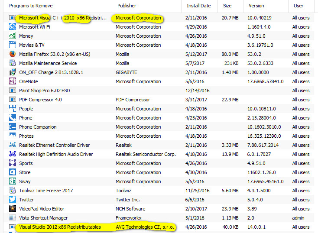
Task: Click AVG Technologies CZ, s.r.o. publisher
Action: 145,227
